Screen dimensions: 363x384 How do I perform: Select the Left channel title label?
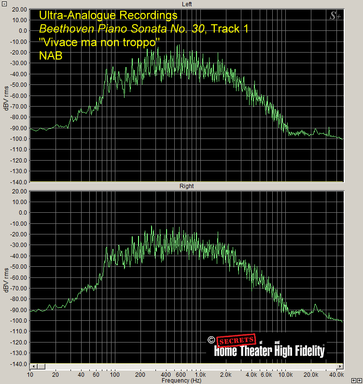[186, 4]
